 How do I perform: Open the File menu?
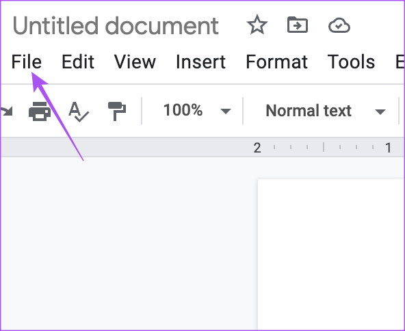point(27,62)
